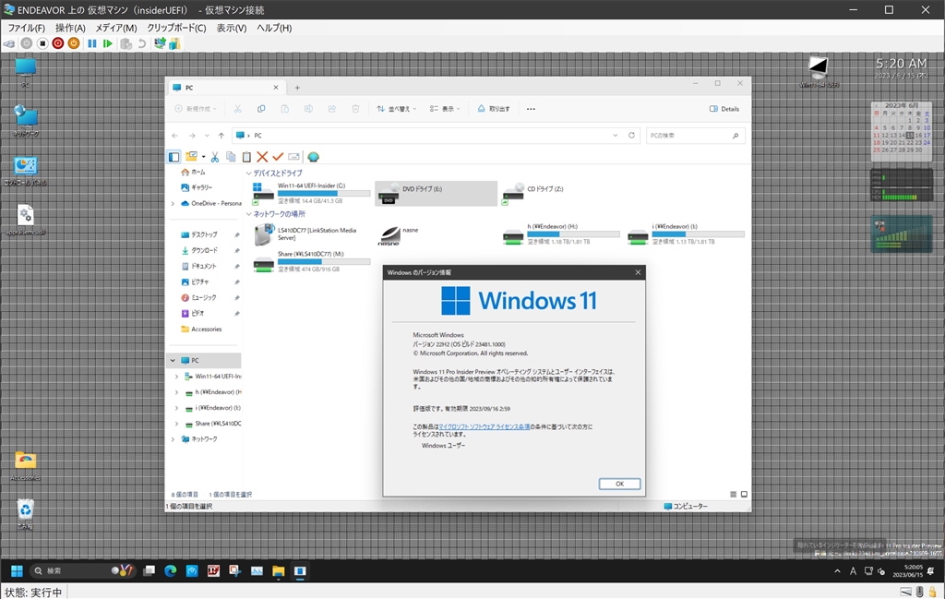This screenshot has height=599, width=945.
Task: Open ダウンロード in the navigation pane
Action: 204,251
